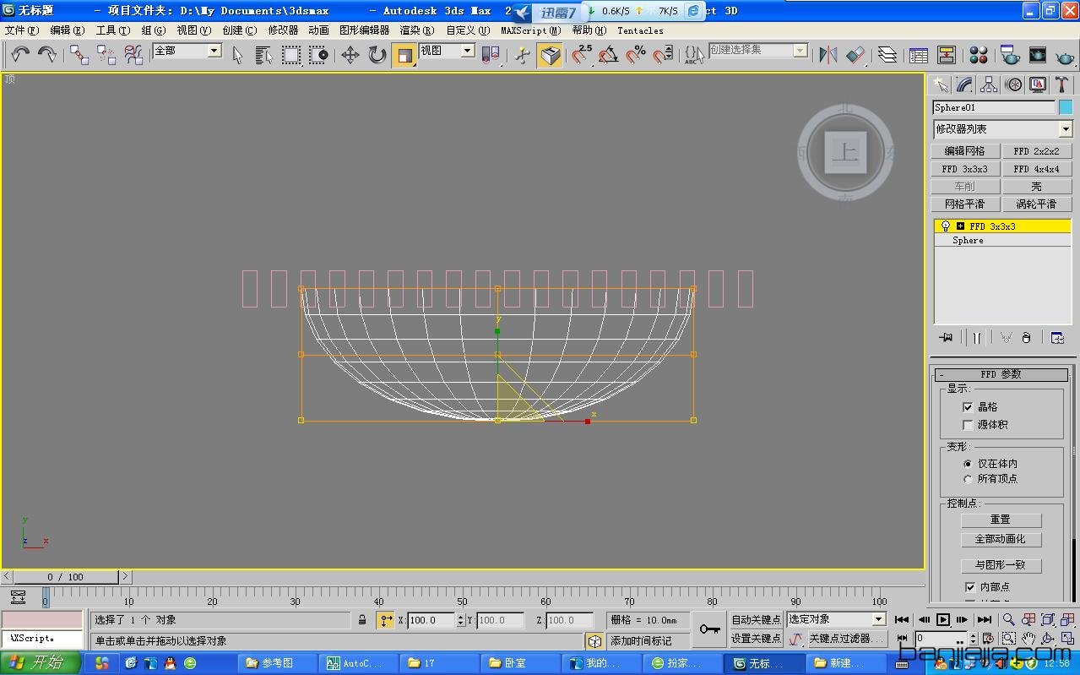The height and width of the screenshot is (675, 1080).
Task: Open the 编辑(E) menu
Action: [x=68, y=30]
